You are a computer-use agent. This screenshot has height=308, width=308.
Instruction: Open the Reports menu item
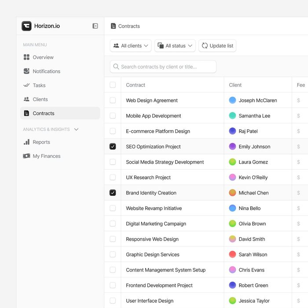41,142
